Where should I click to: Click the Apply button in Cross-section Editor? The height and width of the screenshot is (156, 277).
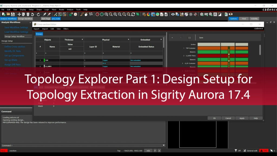pyautogui.click(x=242, y=118)
